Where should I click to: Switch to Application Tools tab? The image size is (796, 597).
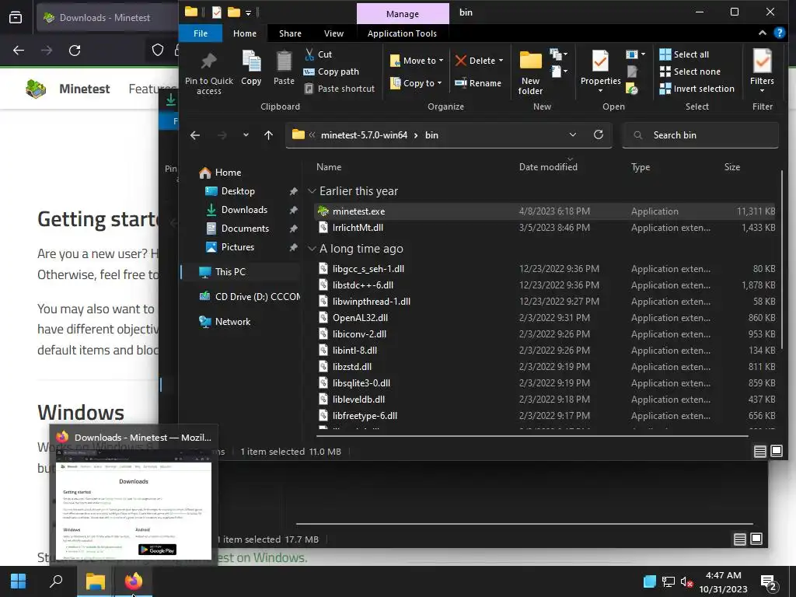402,33
